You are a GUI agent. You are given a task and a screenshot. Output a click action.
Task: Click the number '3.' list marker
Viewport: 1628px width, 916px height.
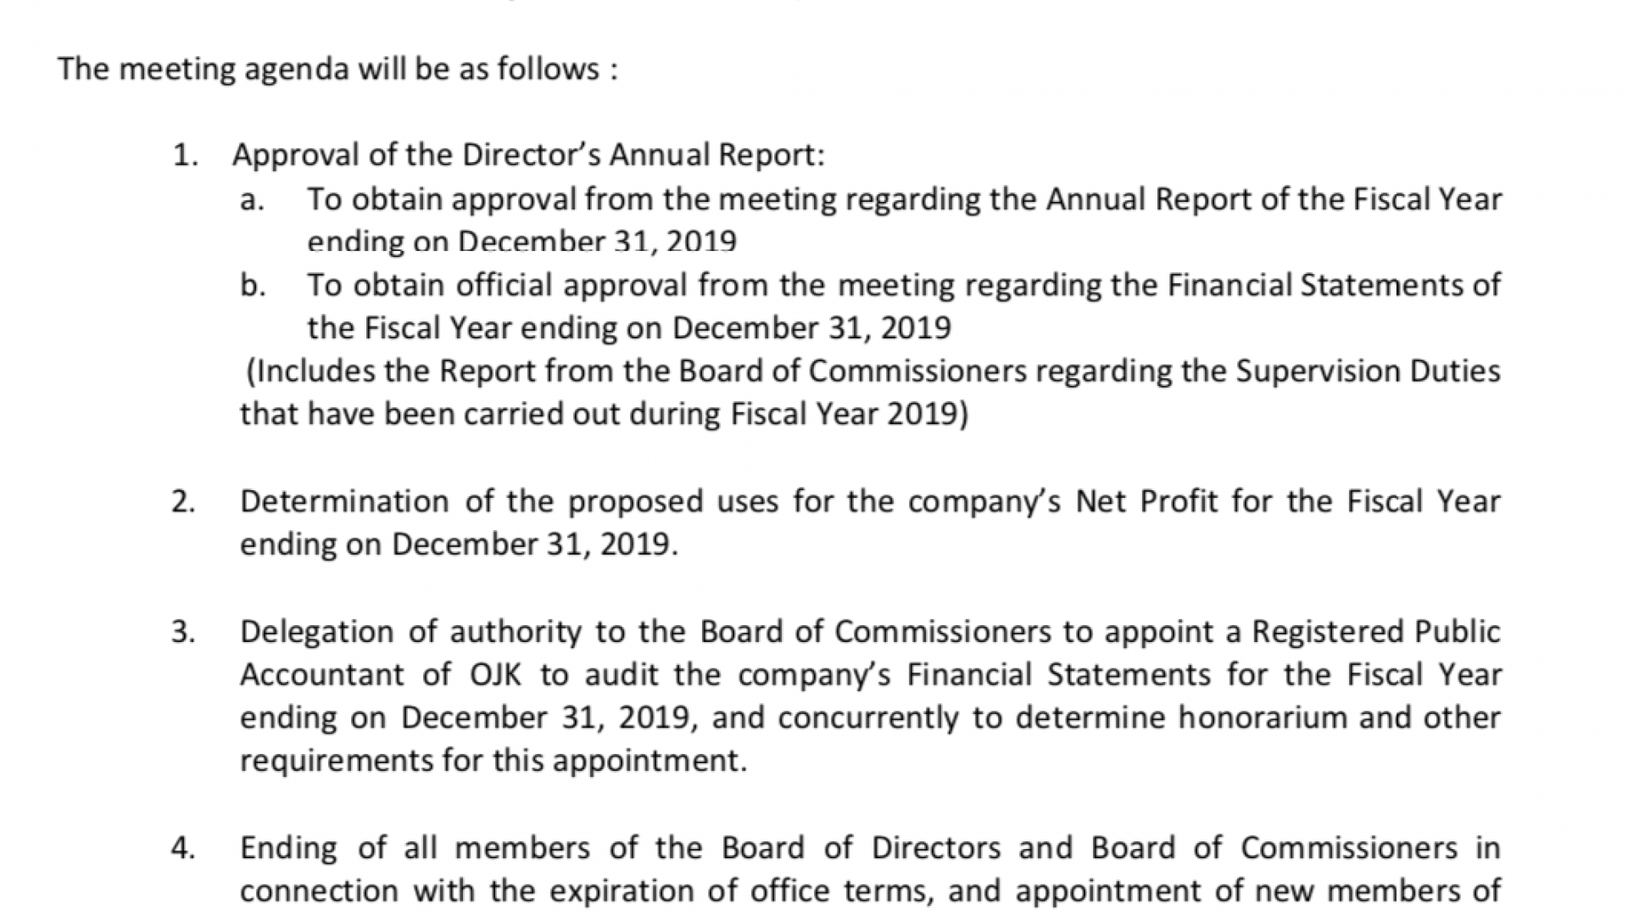[x=183, y=632]
